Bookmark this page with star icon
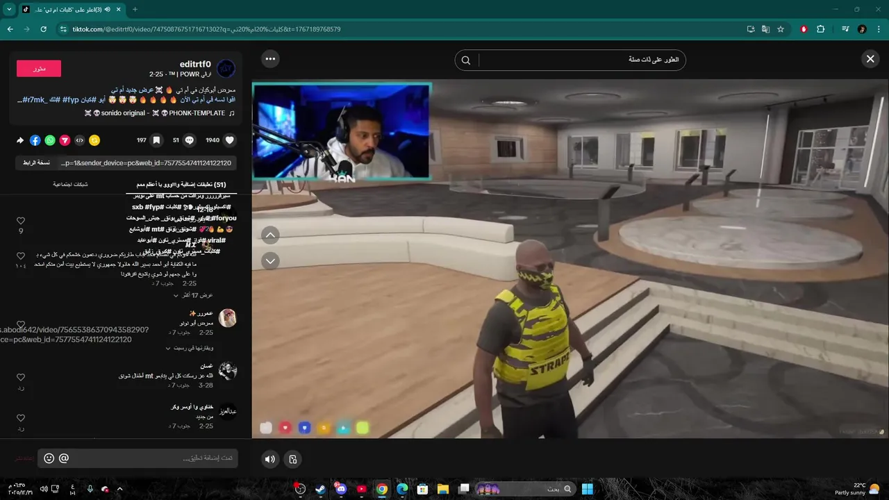Viewport: 889px width, 500px height. [x=781, y=29]
